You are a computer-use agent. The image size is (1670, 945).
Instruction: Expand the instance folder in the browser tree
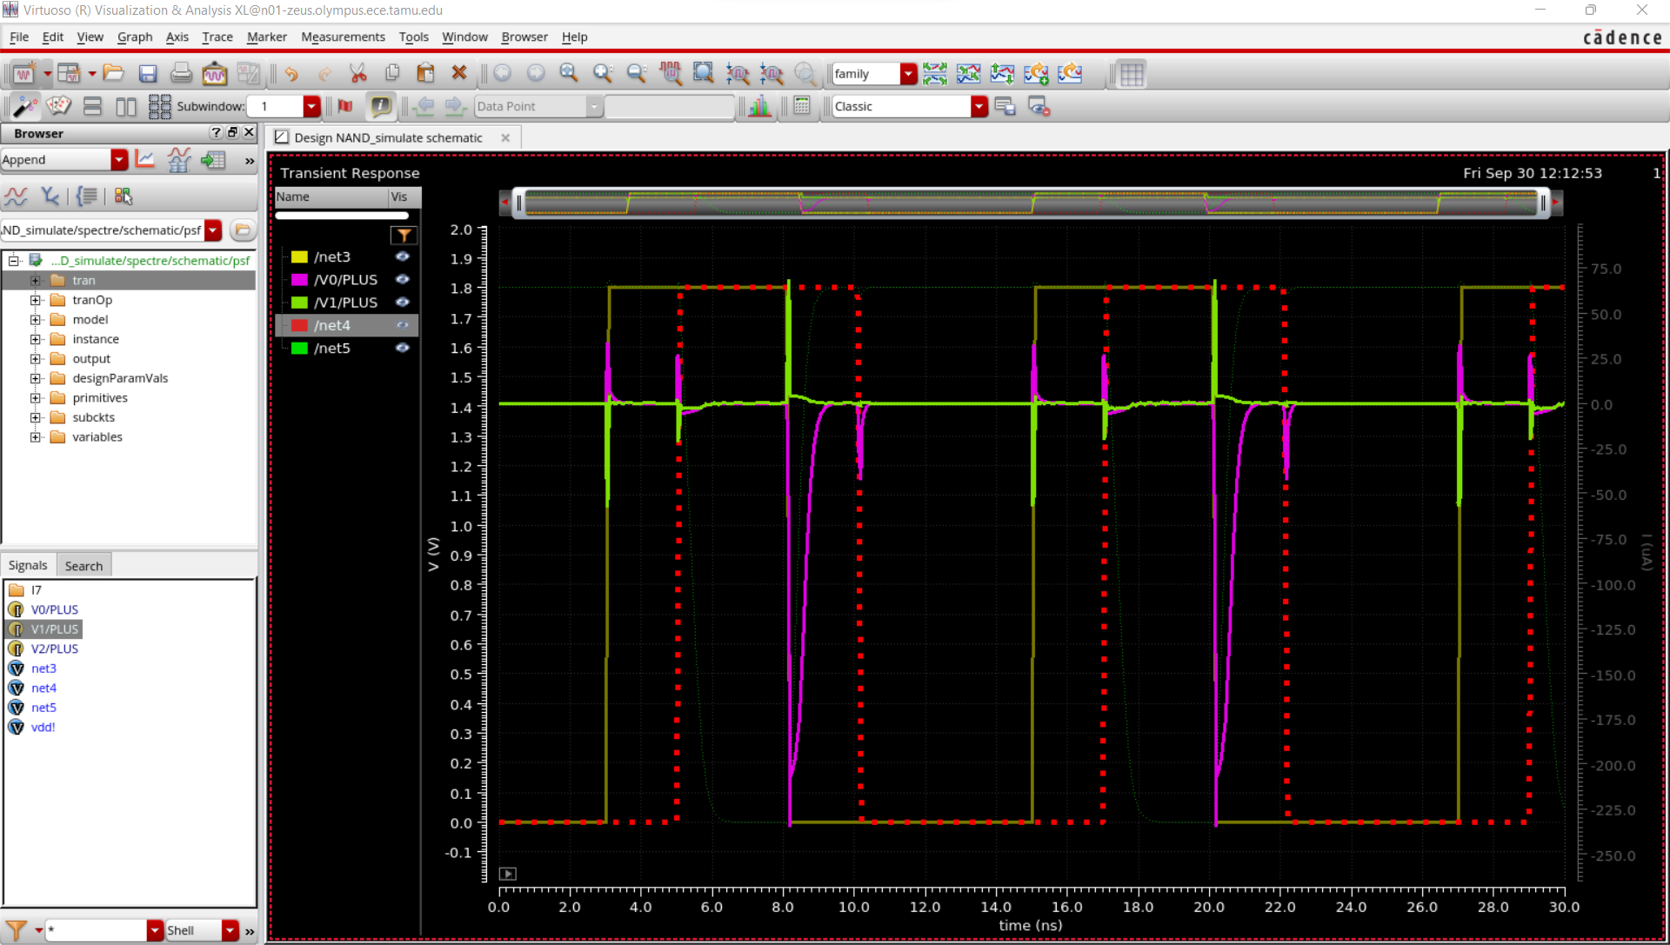click(x=36, y=339)
